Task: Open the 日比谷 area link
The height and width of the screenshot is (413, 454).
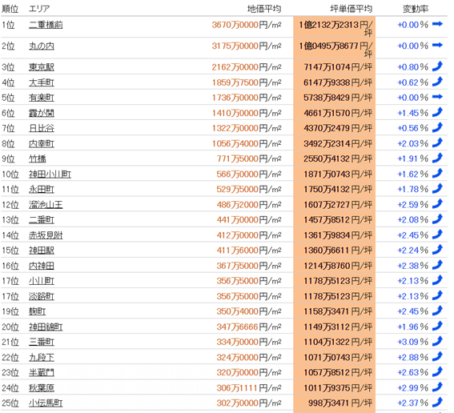Action: click(x=42, y=128)
